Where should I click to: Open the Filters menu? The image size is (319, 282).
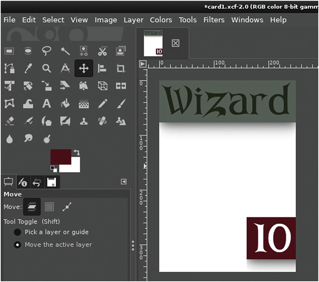(215, 20)
